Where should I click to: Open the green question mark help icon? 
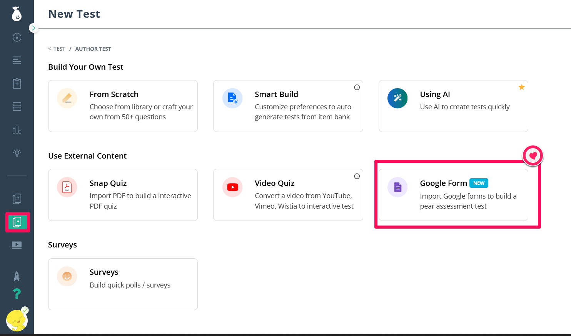[x=17, y=294]
